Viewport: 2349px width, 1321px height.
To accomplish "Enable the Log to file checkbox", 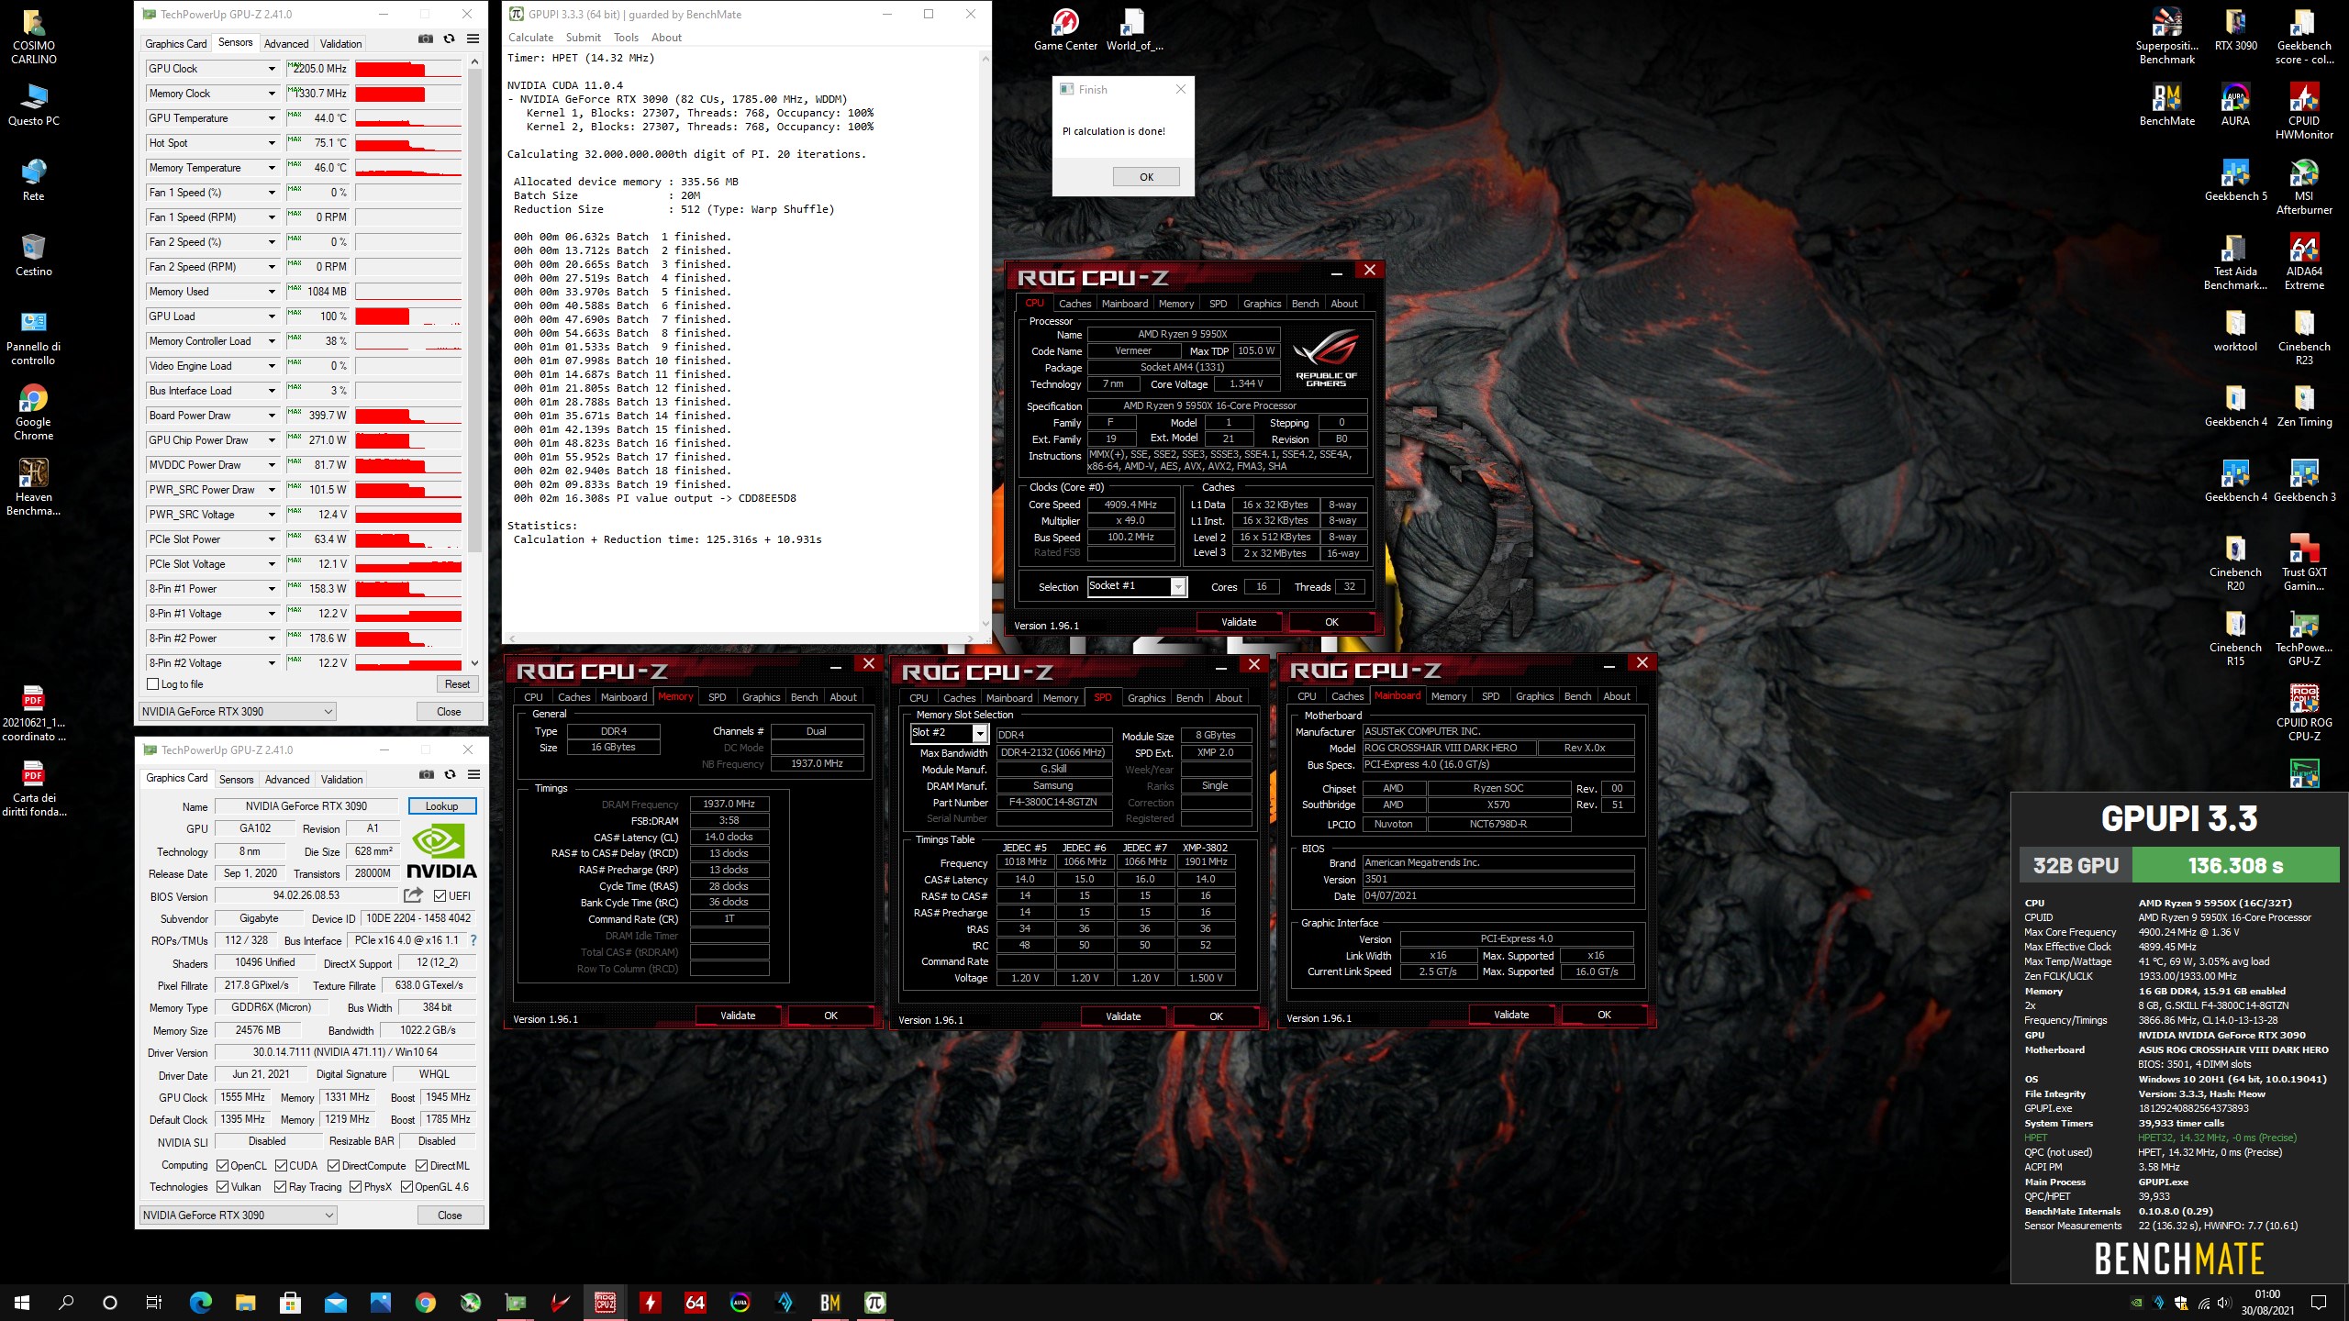I will tap(153, 684).
